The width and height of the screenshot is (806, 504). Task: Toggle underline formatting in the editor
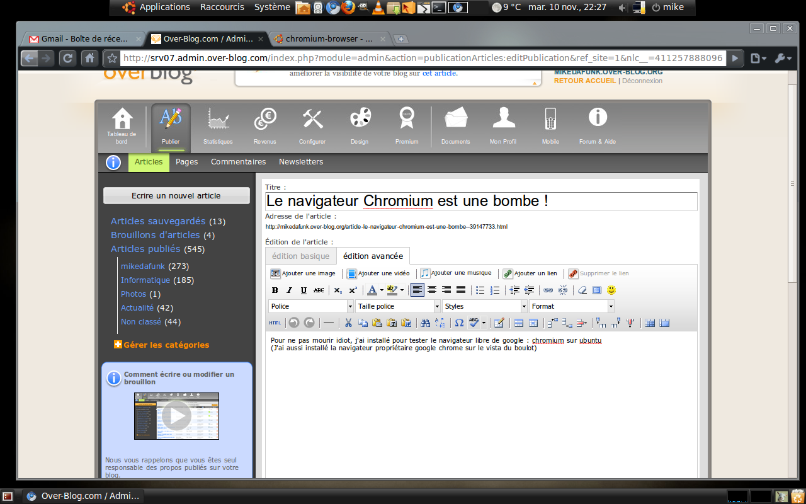tap(304, 290)
